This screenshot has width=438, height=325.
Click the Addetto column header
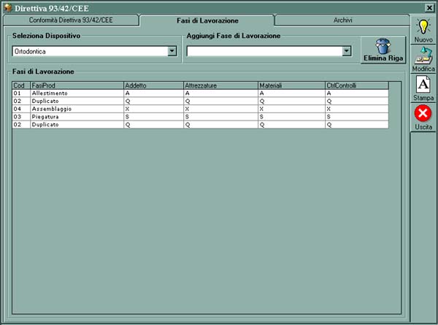click(x=153, y=85)
